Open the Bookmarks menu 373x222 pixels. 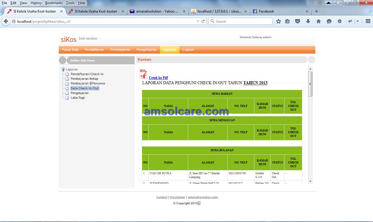(x=54, y=3)
